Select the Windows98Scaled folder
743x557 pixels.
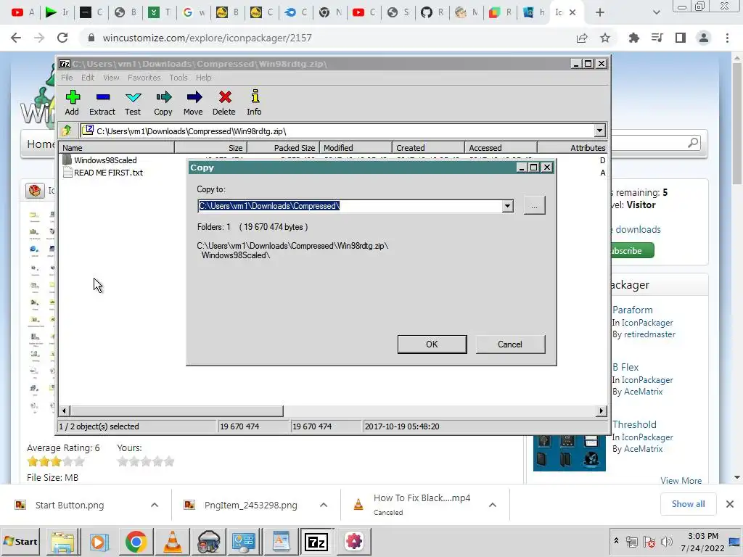pyautogui.click(x=105, y=160)
